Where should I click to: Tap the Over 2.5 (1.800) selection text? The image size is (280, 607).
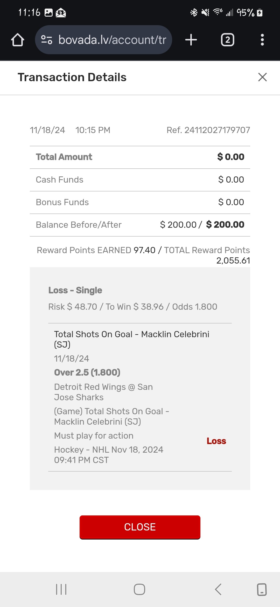click(87, 373)
